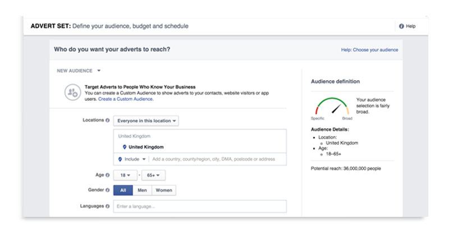Open the New Audience dropdown
The width and height of the screenshot is (449, 227).
click(x=79, y=71)
